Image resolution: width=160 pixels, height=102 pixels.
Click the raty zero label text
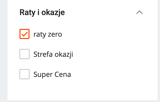pos(47,34)
